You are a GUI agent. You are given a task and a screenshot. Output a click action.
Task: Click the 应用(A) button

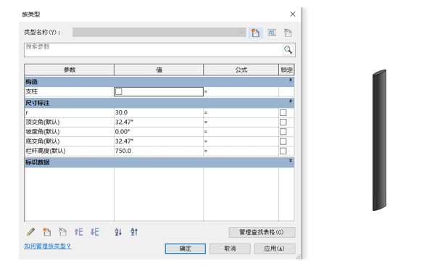pos(275,249)
